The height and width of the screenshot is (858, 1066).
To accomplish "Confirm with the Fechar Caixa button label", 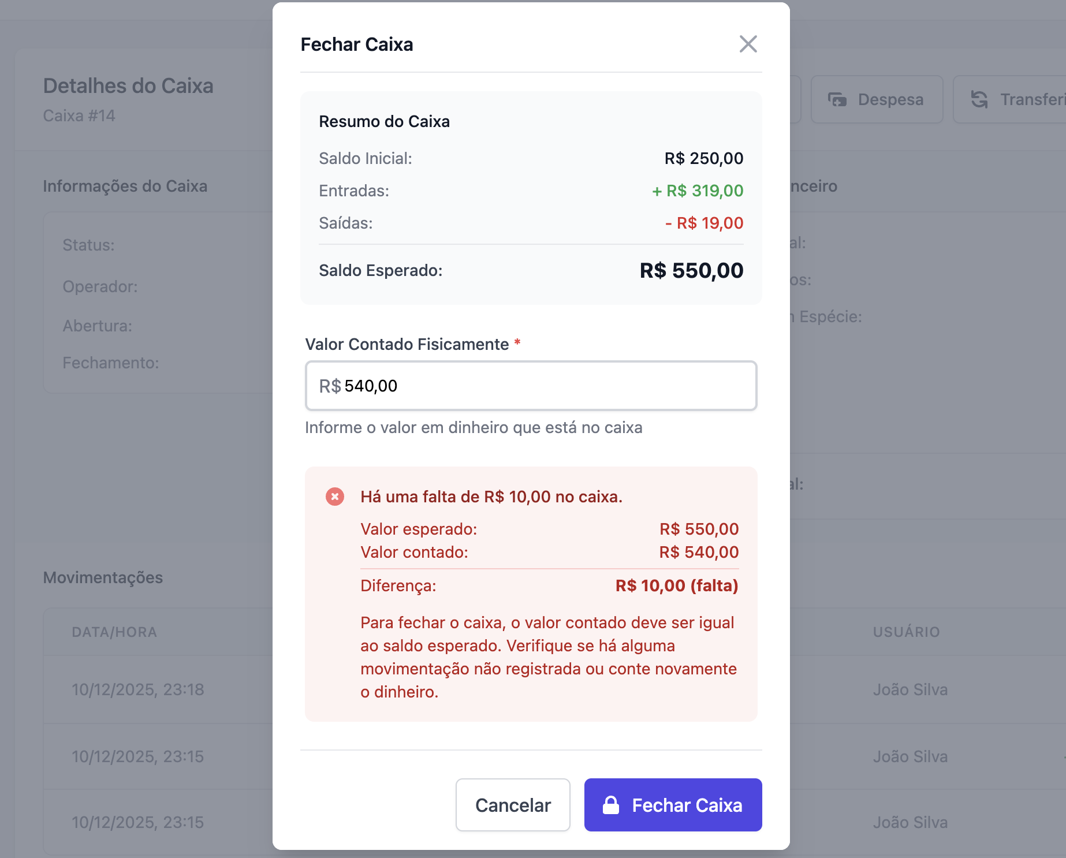I will point(687,805).
